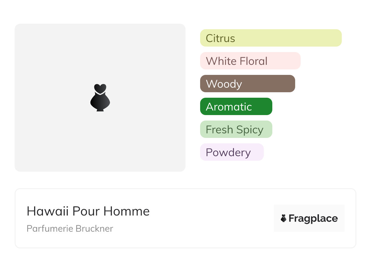Click the "Citrus" label text
The width and height of the screenshot is (371, 263).
tap(220, 38)
